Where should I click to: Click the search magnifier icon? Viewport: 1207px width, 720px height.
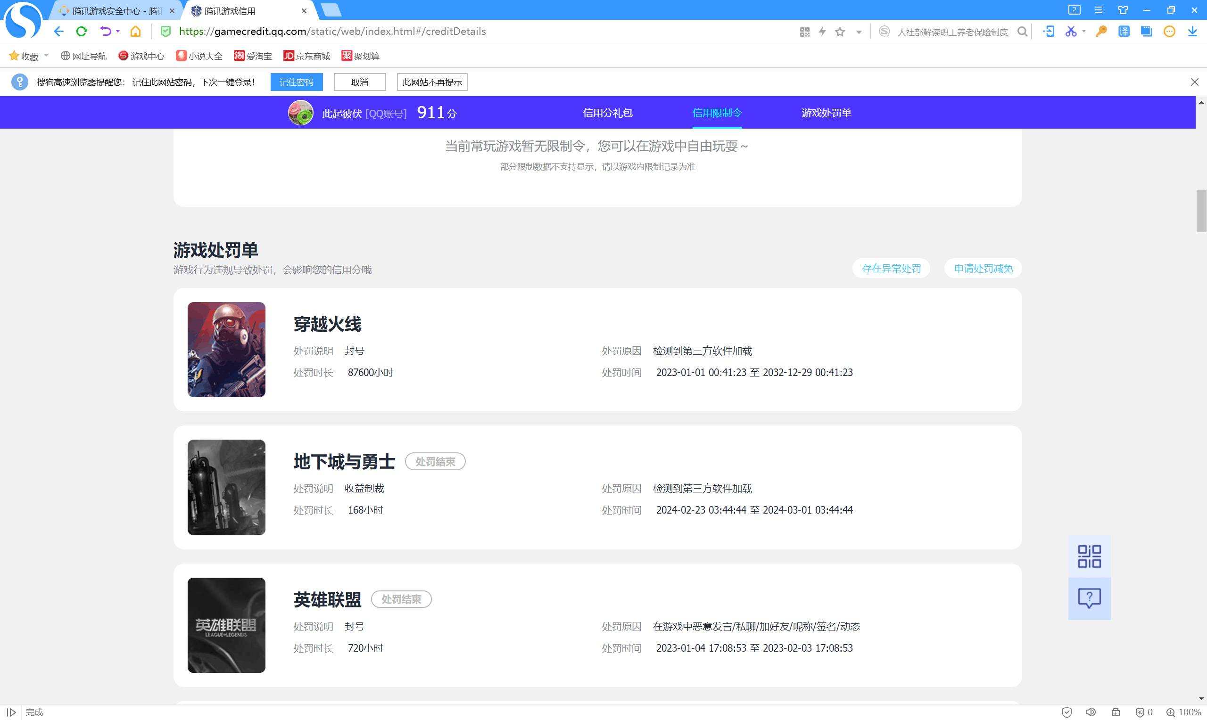pyautogui.click(x=1022, y=32)
